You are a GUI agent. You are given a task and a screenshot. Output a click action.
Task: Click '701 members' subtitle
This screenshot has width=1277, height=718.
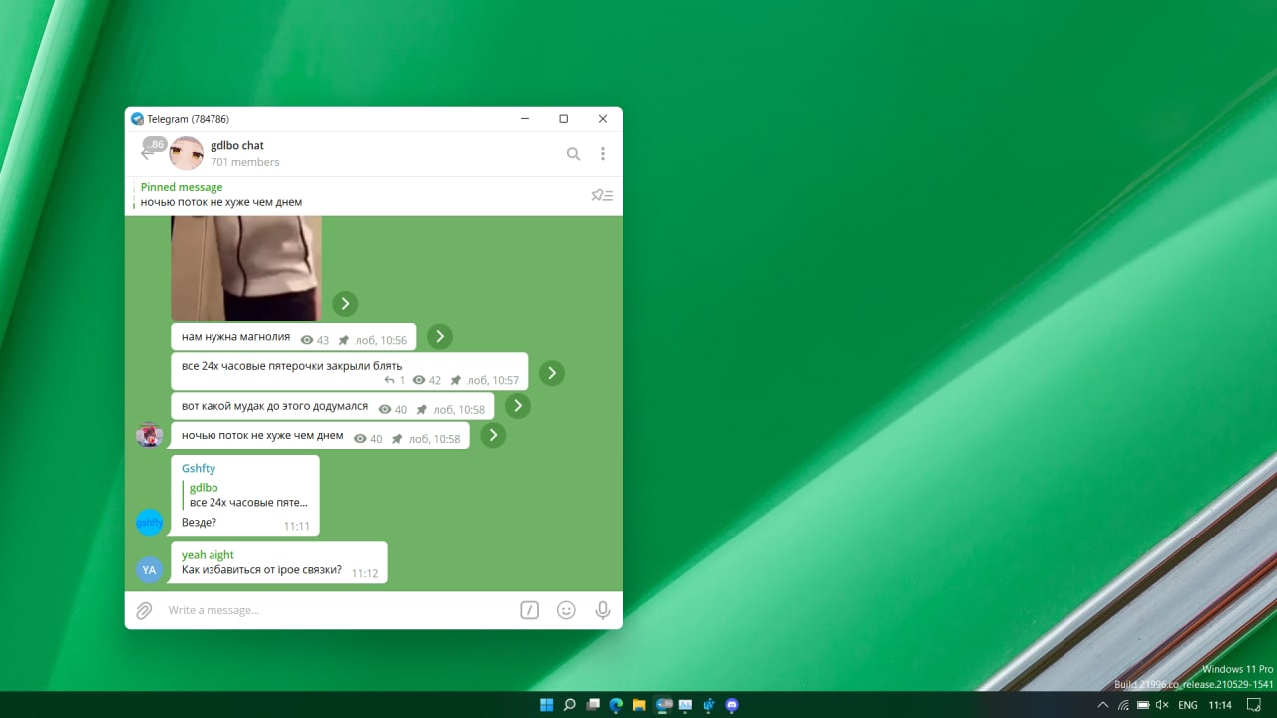pos(245,162)
